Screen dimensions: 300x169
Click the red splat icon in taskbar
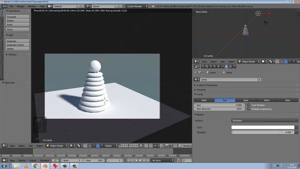(55, 166)
